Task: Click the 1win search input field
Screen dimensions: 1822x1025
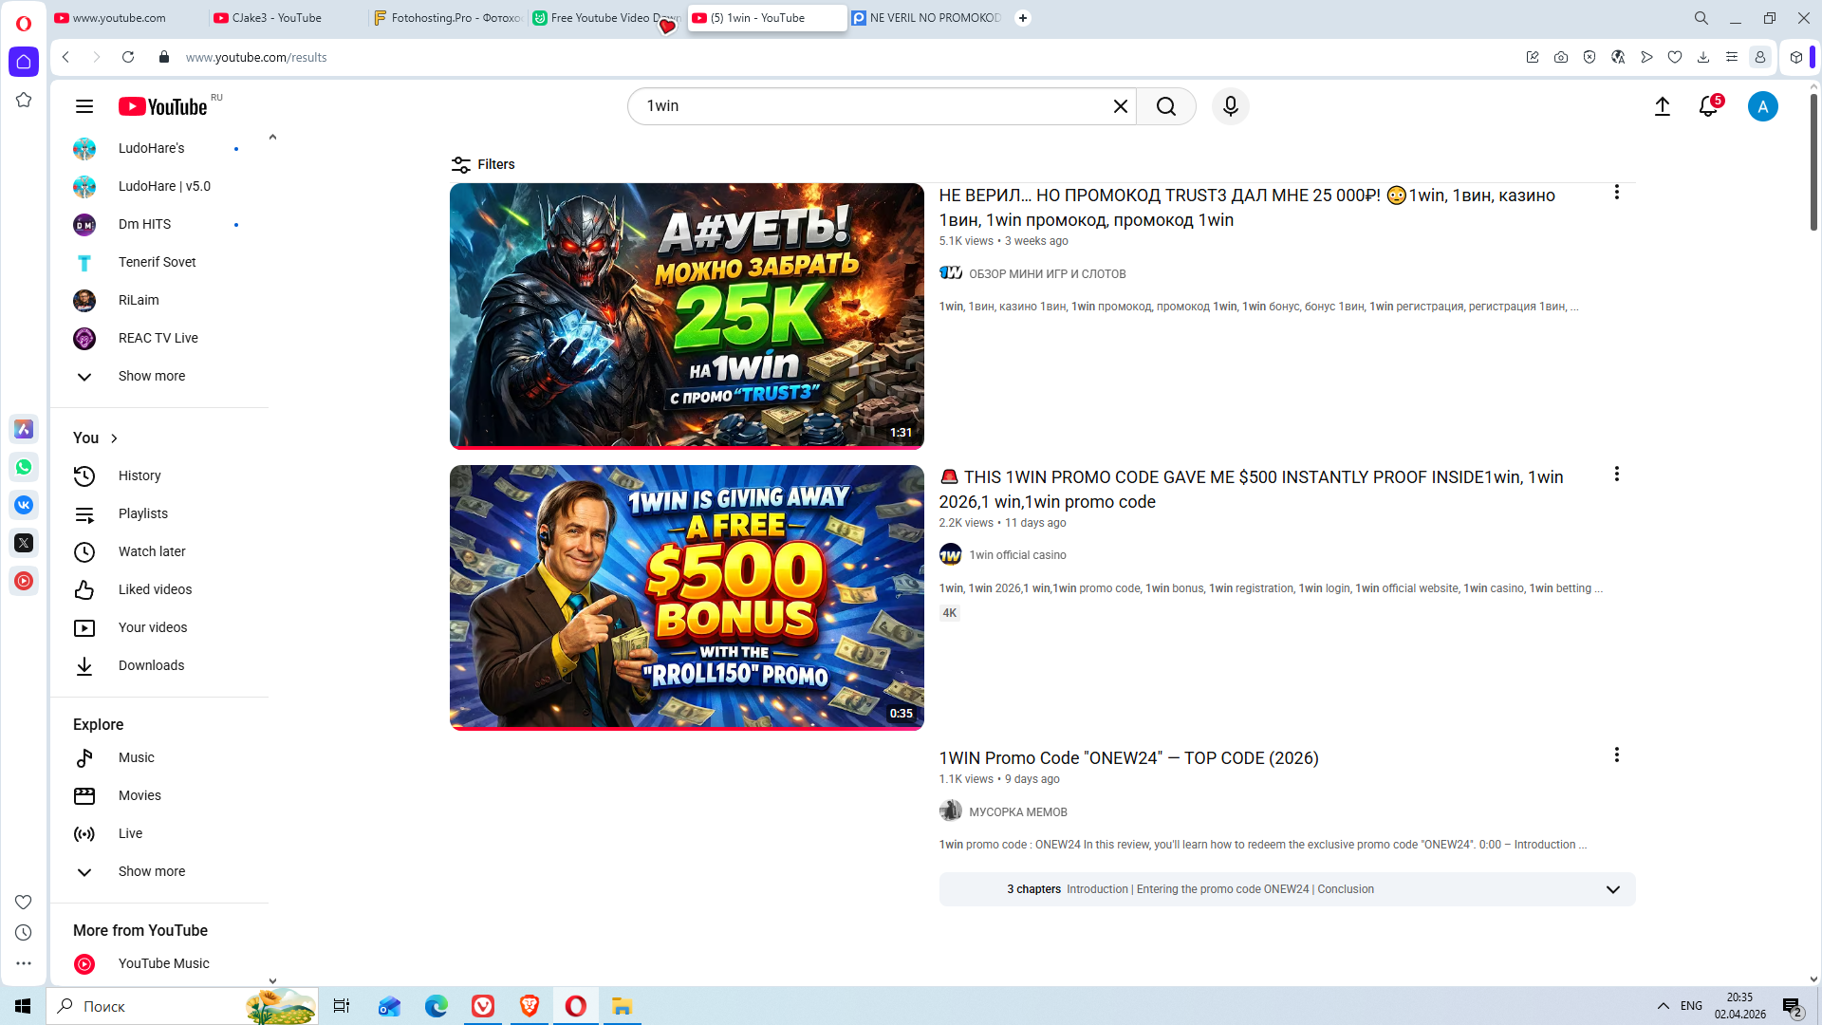Action: pyautogui.click(x=873, y=106)
